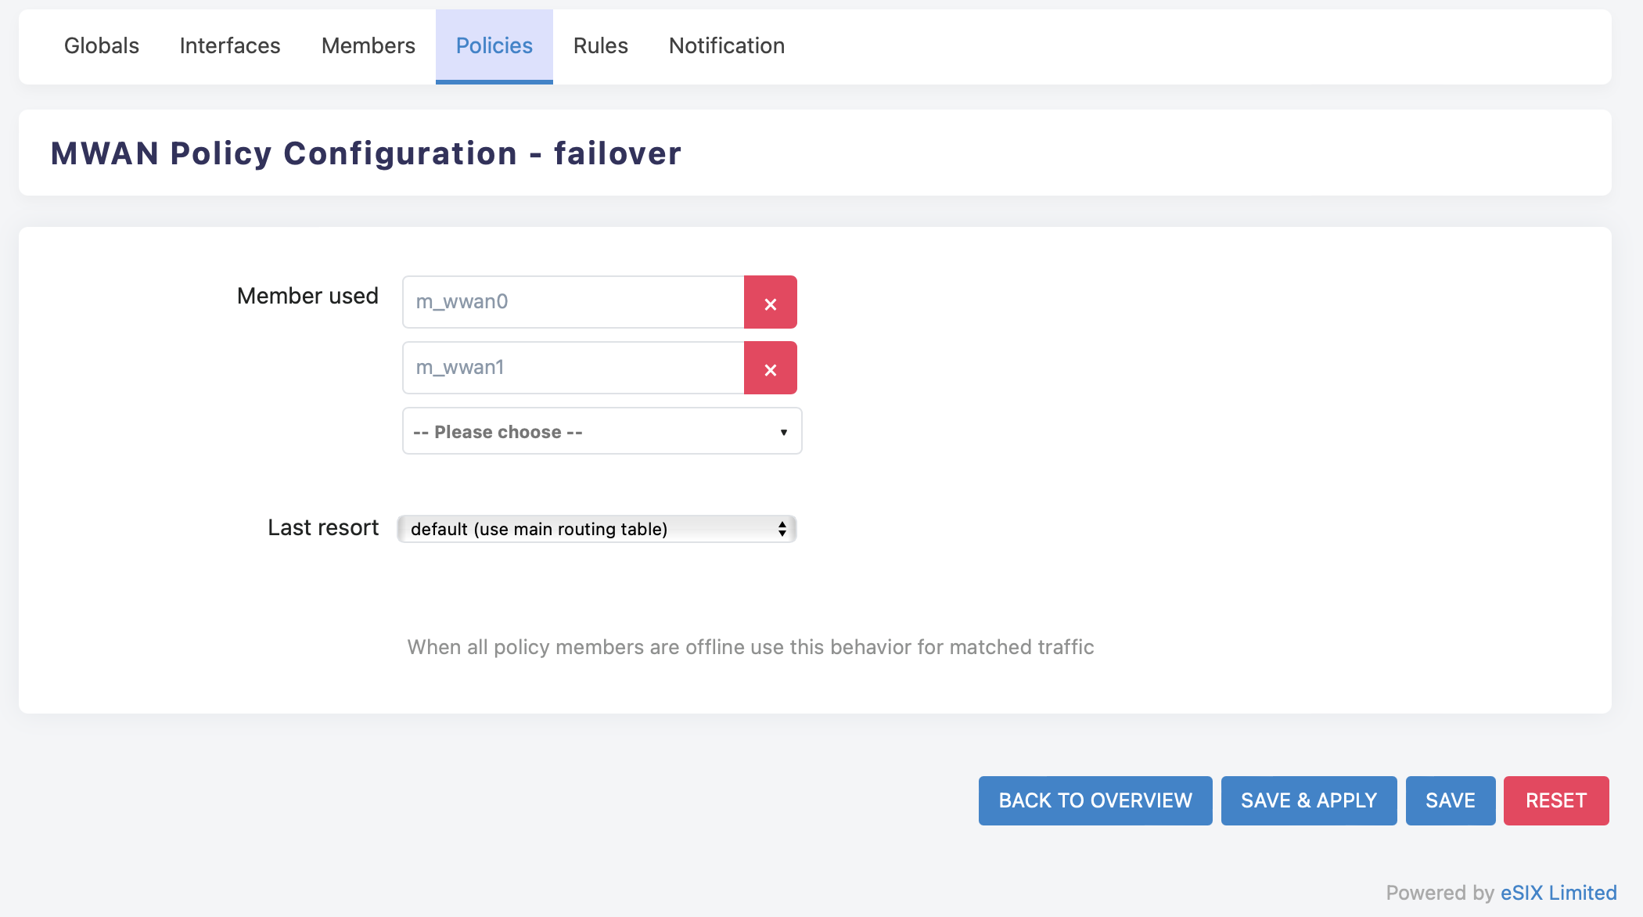Viewport: 1643px width, 917px height.
Task: Go to the Rules tab
Action: (601, 46)
